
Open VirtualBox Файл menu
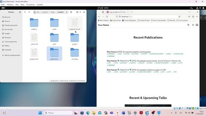[3, 5]
